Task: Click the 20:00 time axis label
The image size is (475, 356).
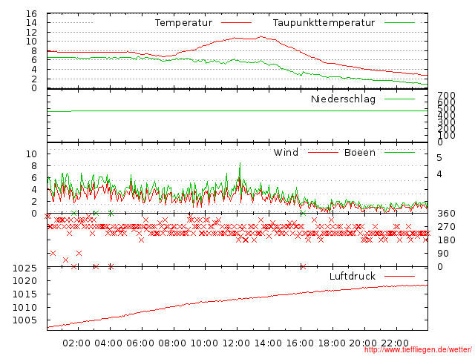Action: coord(363,343)
